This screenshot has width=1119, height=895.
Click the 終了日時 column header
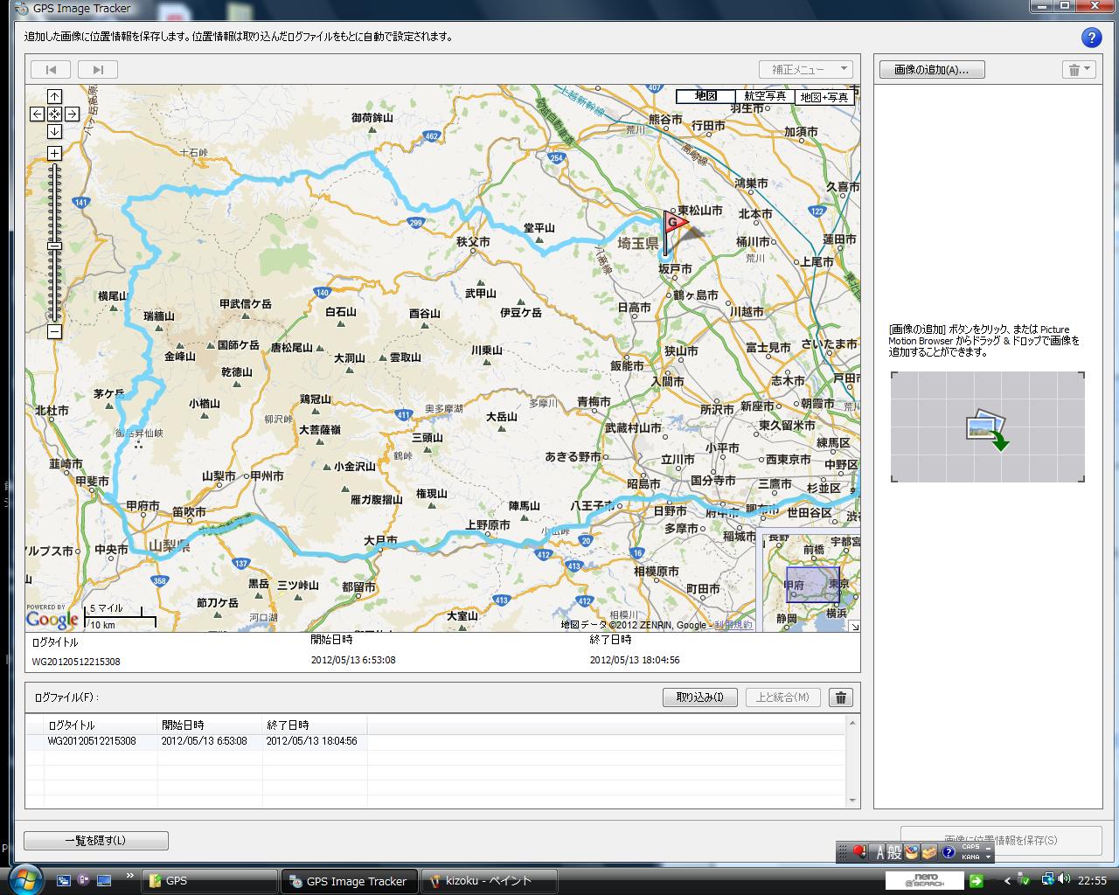[315, 725]
